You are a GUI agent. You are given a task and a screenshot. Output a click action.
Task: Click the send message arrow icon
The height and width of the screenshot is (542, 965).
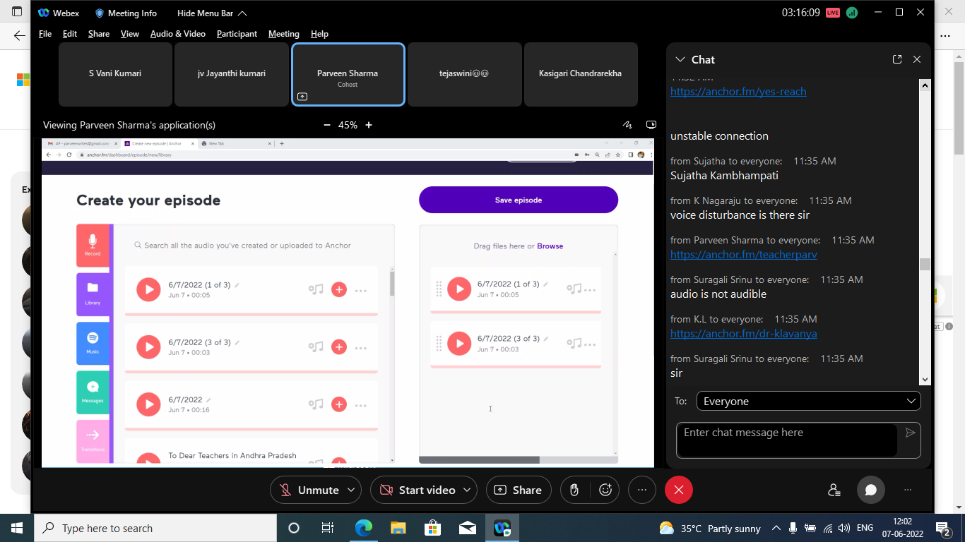pos(910,433)
